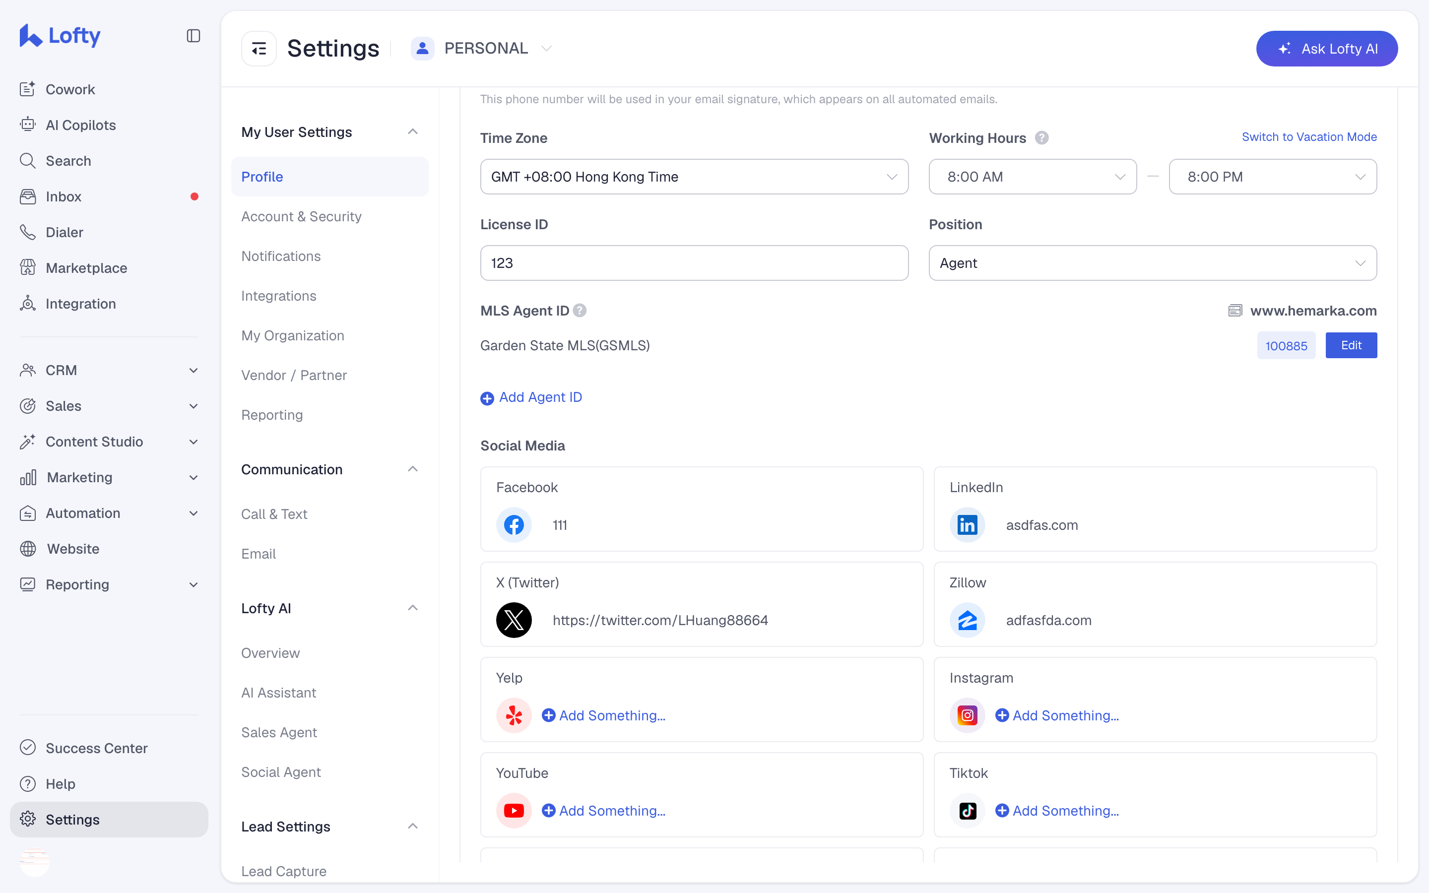Screen dimensions: 1429x893
Task: Open the Facebook social media icon
Action: [x=514, y=525]
